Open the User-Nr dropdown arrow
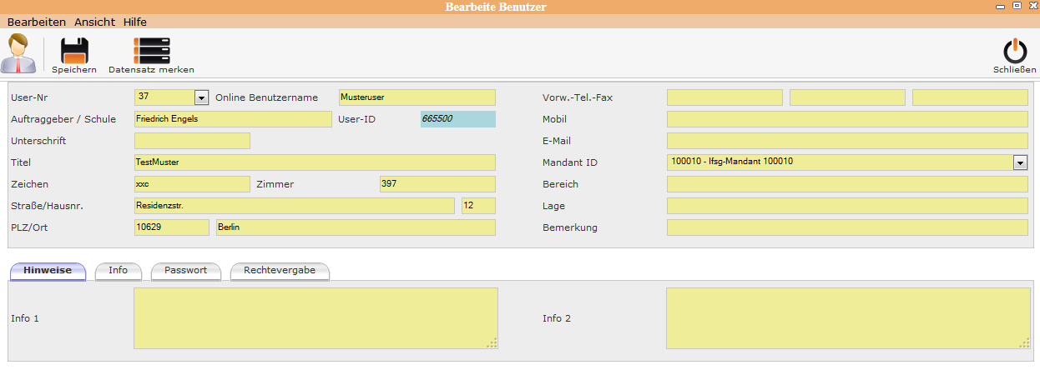 pos(201,97)
